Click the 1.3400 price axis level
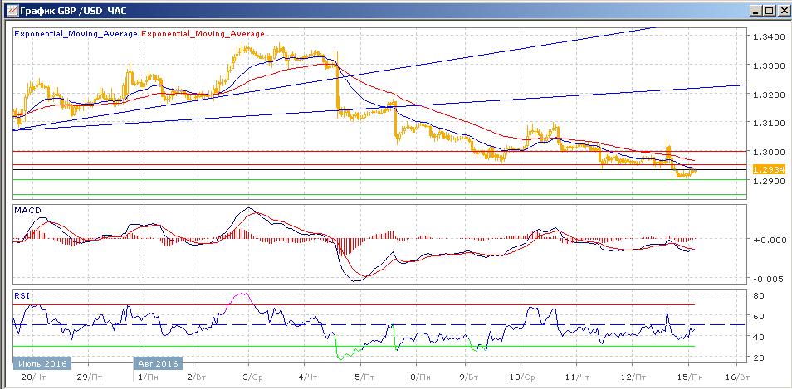 766,37
